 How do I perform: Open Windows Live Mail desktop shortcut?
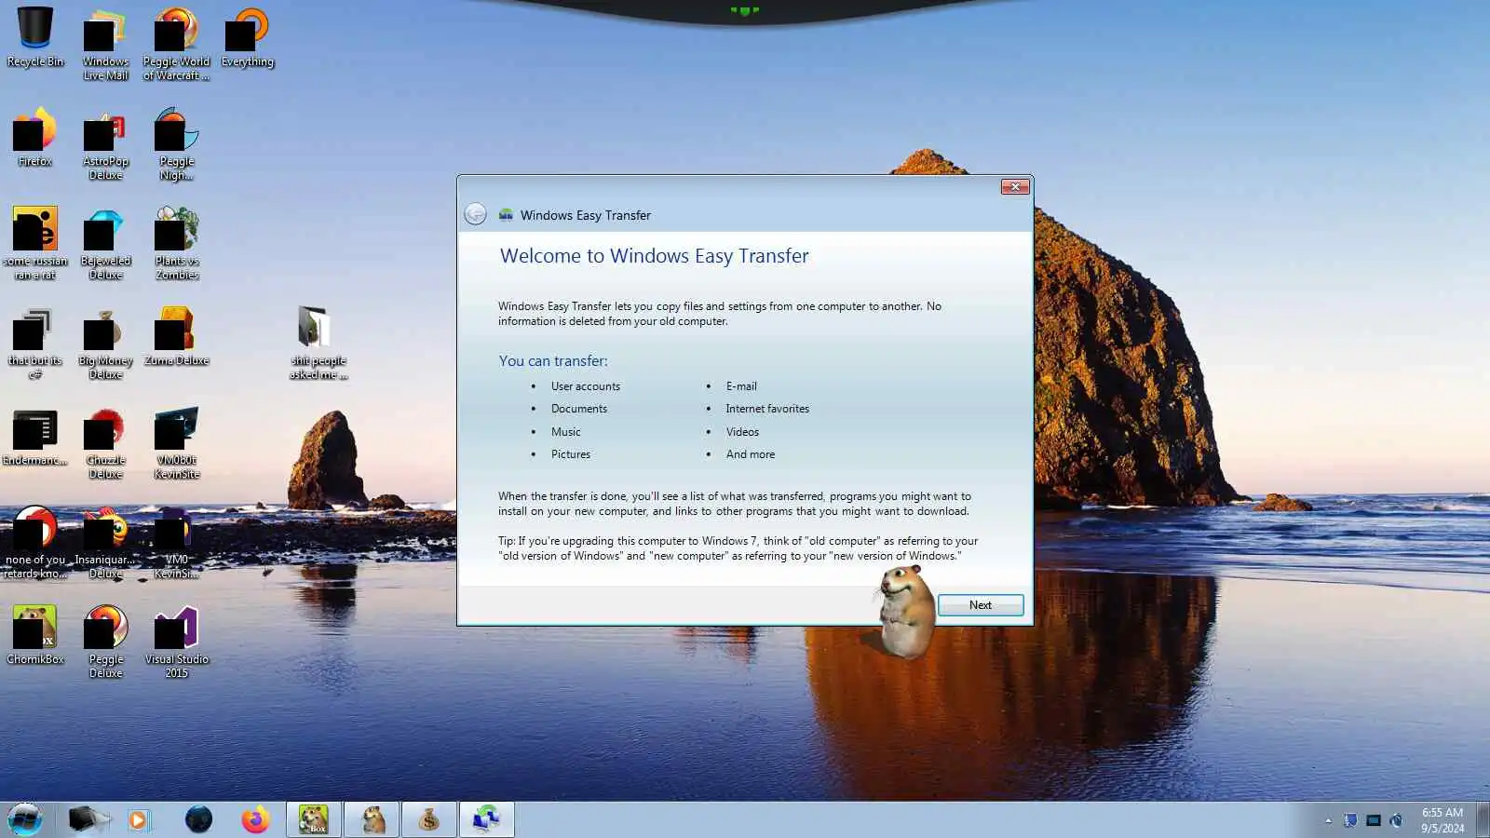pos(105,44)
